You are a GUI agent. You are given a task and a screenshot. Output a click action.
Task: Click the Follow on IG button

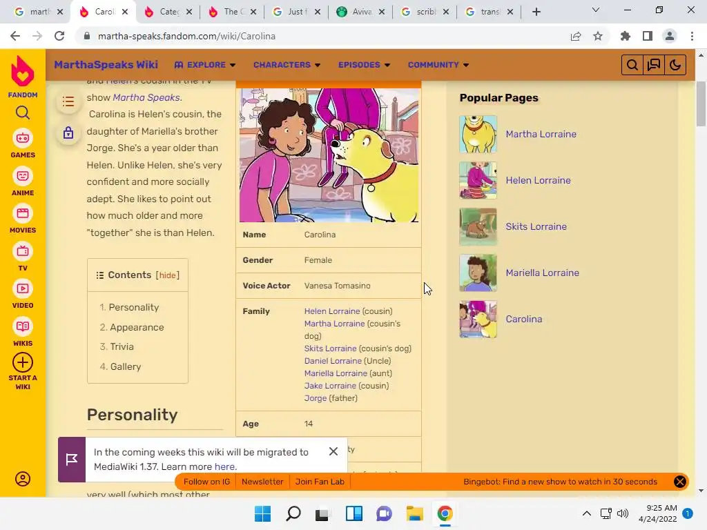pyautogui.click(x=206, y=482)
